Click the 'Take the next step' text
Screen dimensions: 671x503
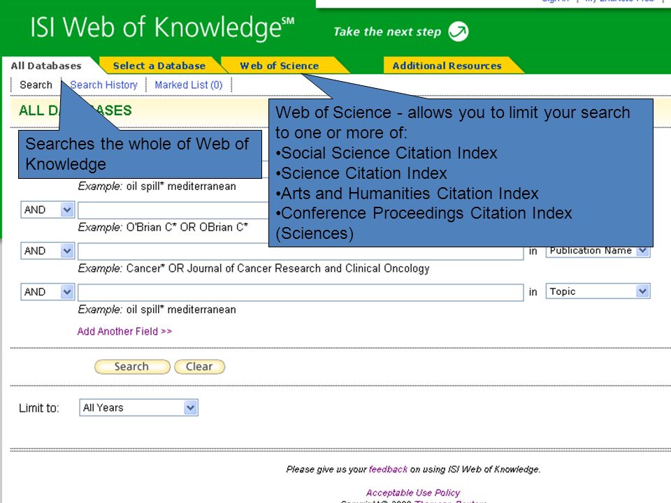(x=387, y=31)
